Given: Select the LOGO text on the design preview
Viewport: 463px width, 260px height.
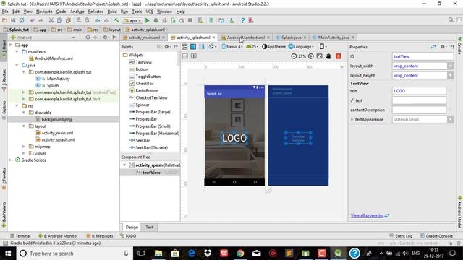Looking at the screenshot, I should (234, 138).
